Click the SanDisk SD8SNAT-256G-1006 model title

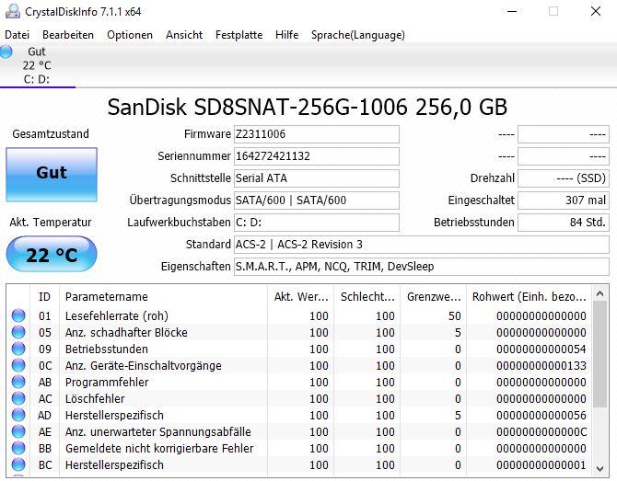click(x=308, y=107)
